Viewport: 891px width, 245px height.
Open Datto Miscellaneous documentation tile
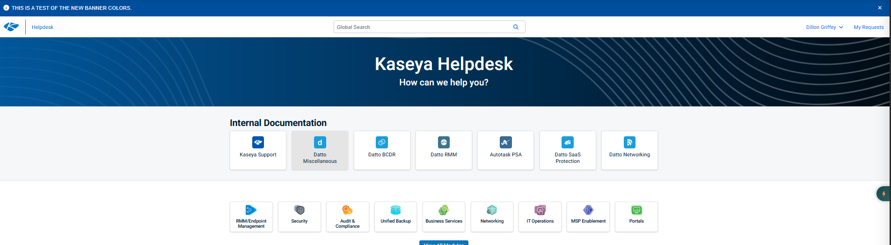pyautogui.click(x=320, y=150)
